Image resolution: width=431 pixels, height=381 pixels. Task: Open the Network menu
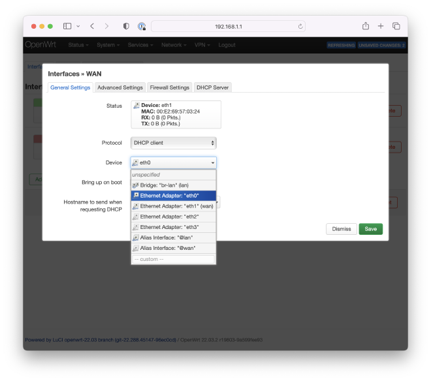[x=174, y=45]
